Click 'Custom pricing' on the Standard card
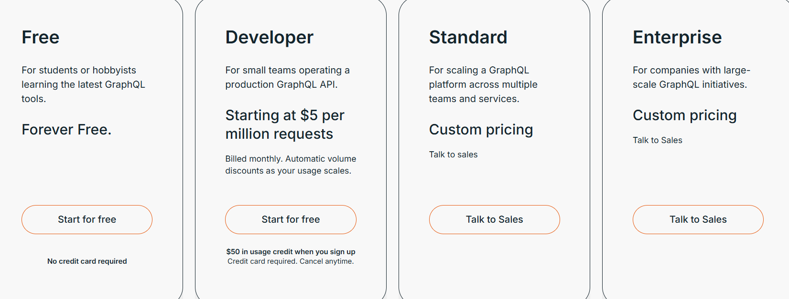 (481, 129)
